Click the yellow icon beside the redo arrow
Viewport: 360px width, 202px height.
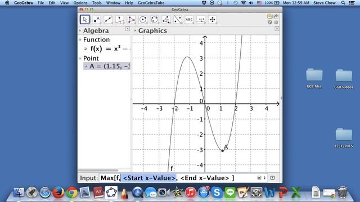point(270,16)
